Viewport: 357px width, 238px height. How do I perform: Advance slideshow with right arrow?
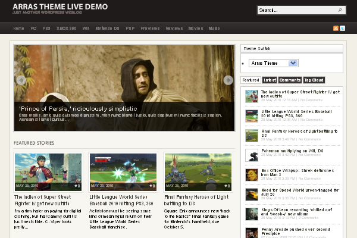[228, 80]
